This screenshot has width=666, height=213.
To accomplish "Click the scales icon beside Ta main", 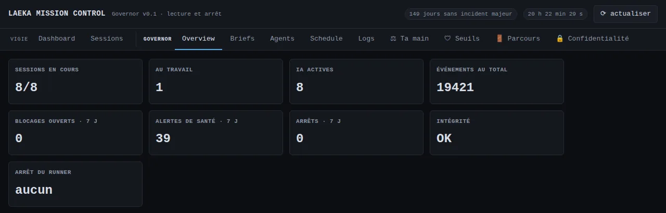I will [x=393, y=39].
